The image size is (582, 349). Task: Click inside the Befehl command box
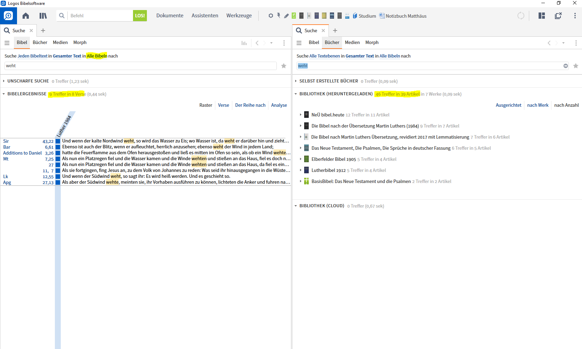point(100,16)
